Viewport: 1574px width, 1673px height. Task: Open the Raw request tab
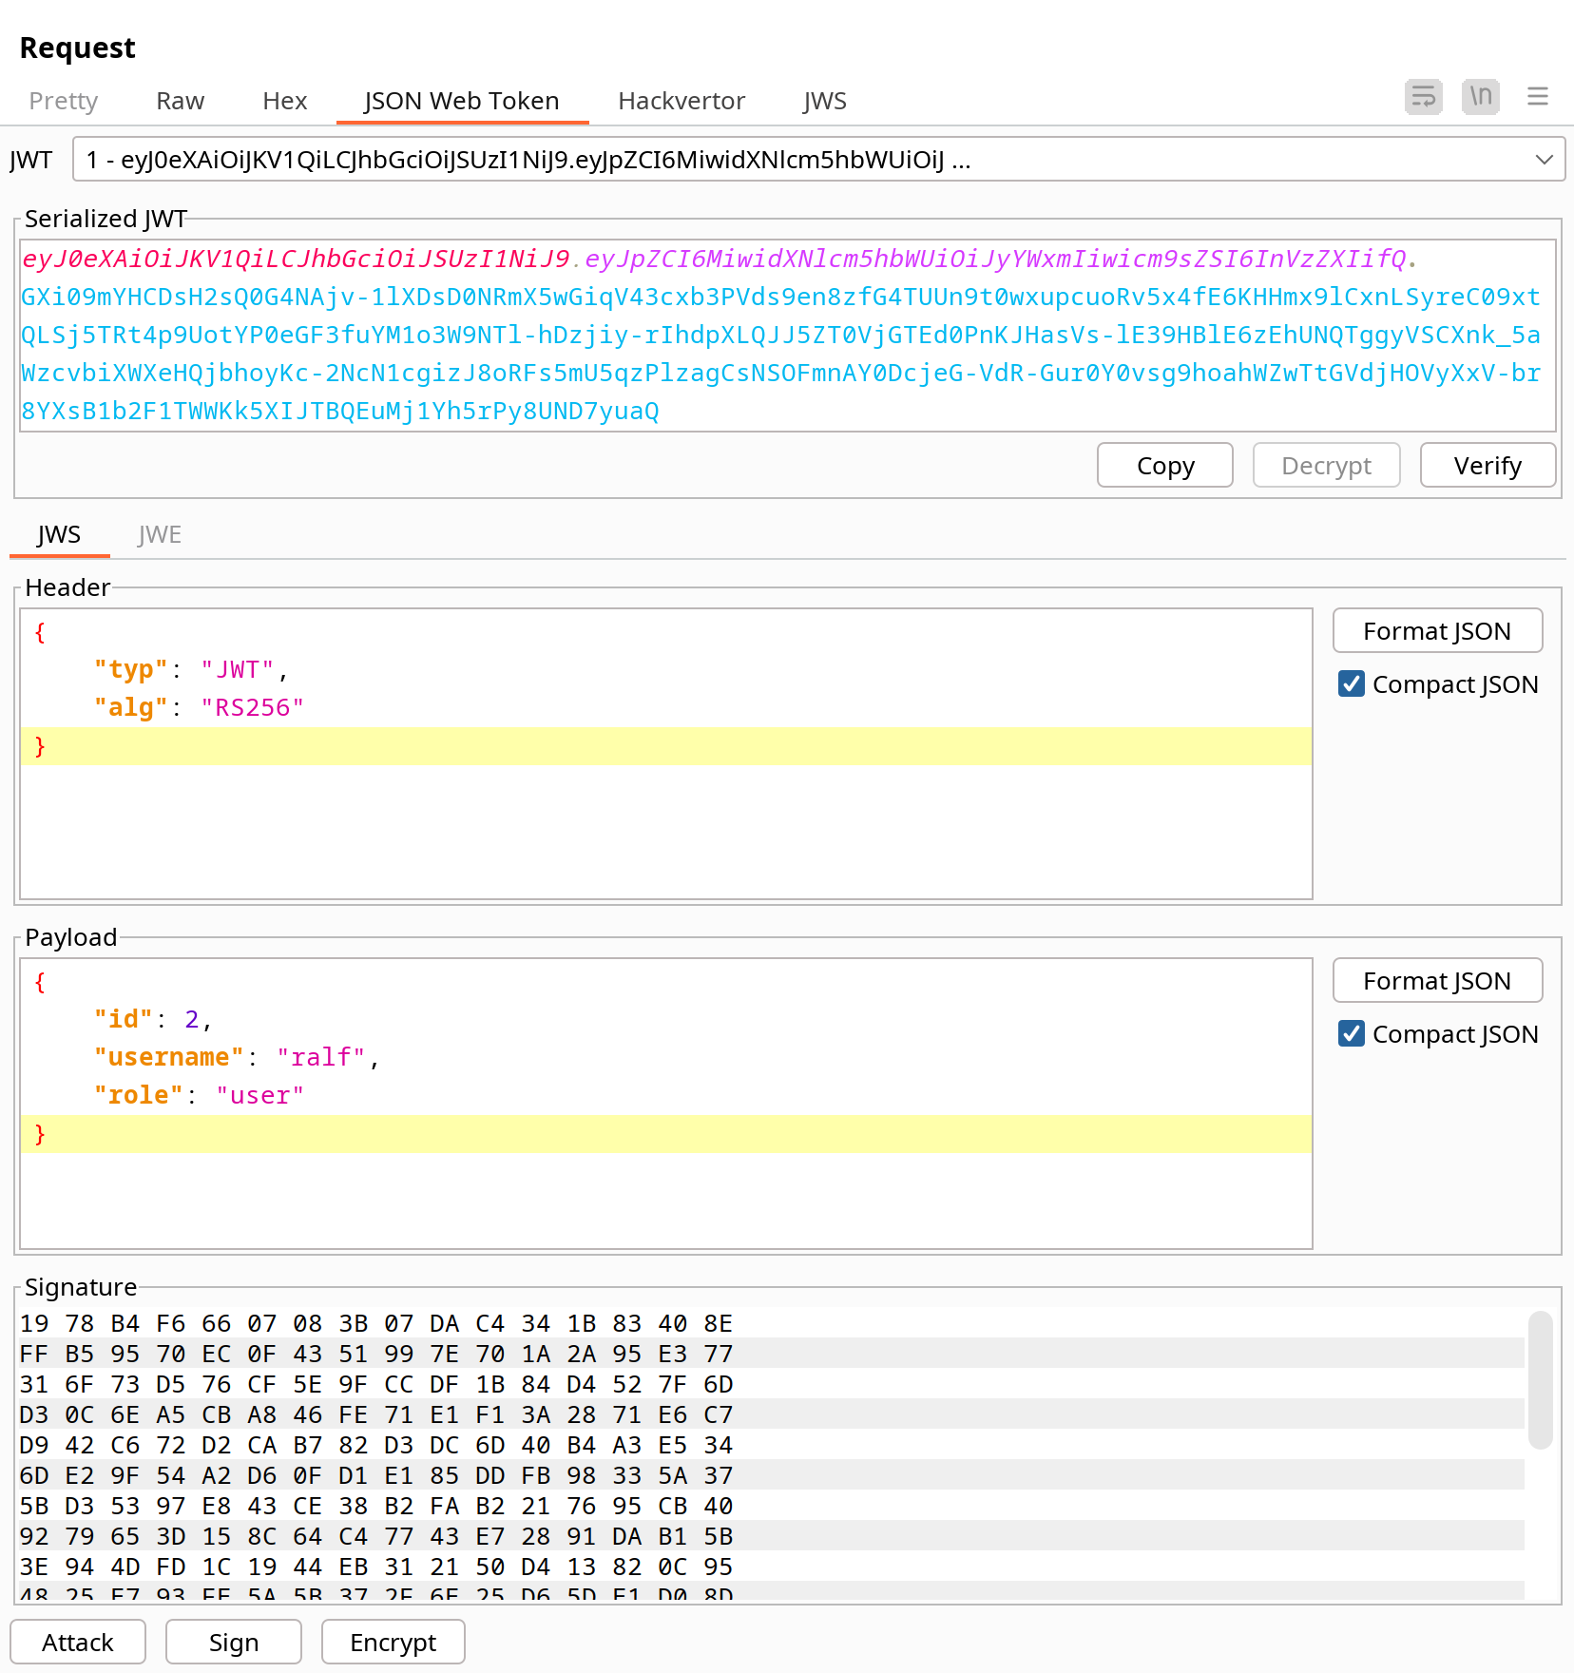pos(180,101)
